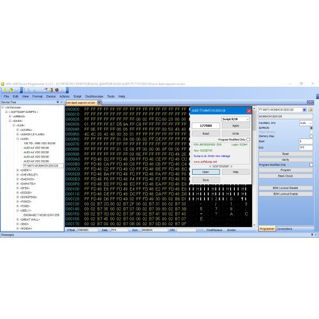The image size is (319, 319).
Task: Click the open file folder toolbar icon
Action: [11, 90]
